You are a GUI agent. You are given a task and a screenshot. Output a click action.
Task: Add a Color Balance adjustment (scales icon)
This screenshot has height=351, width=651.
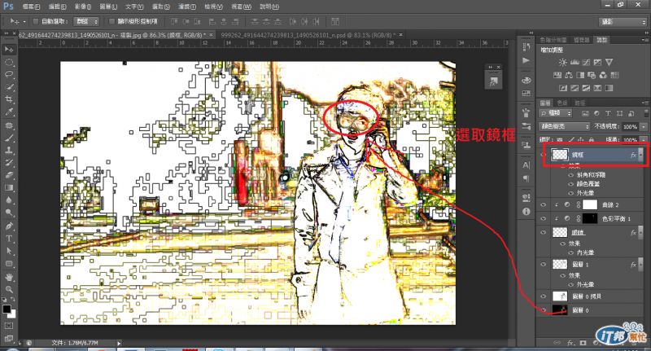569,75
